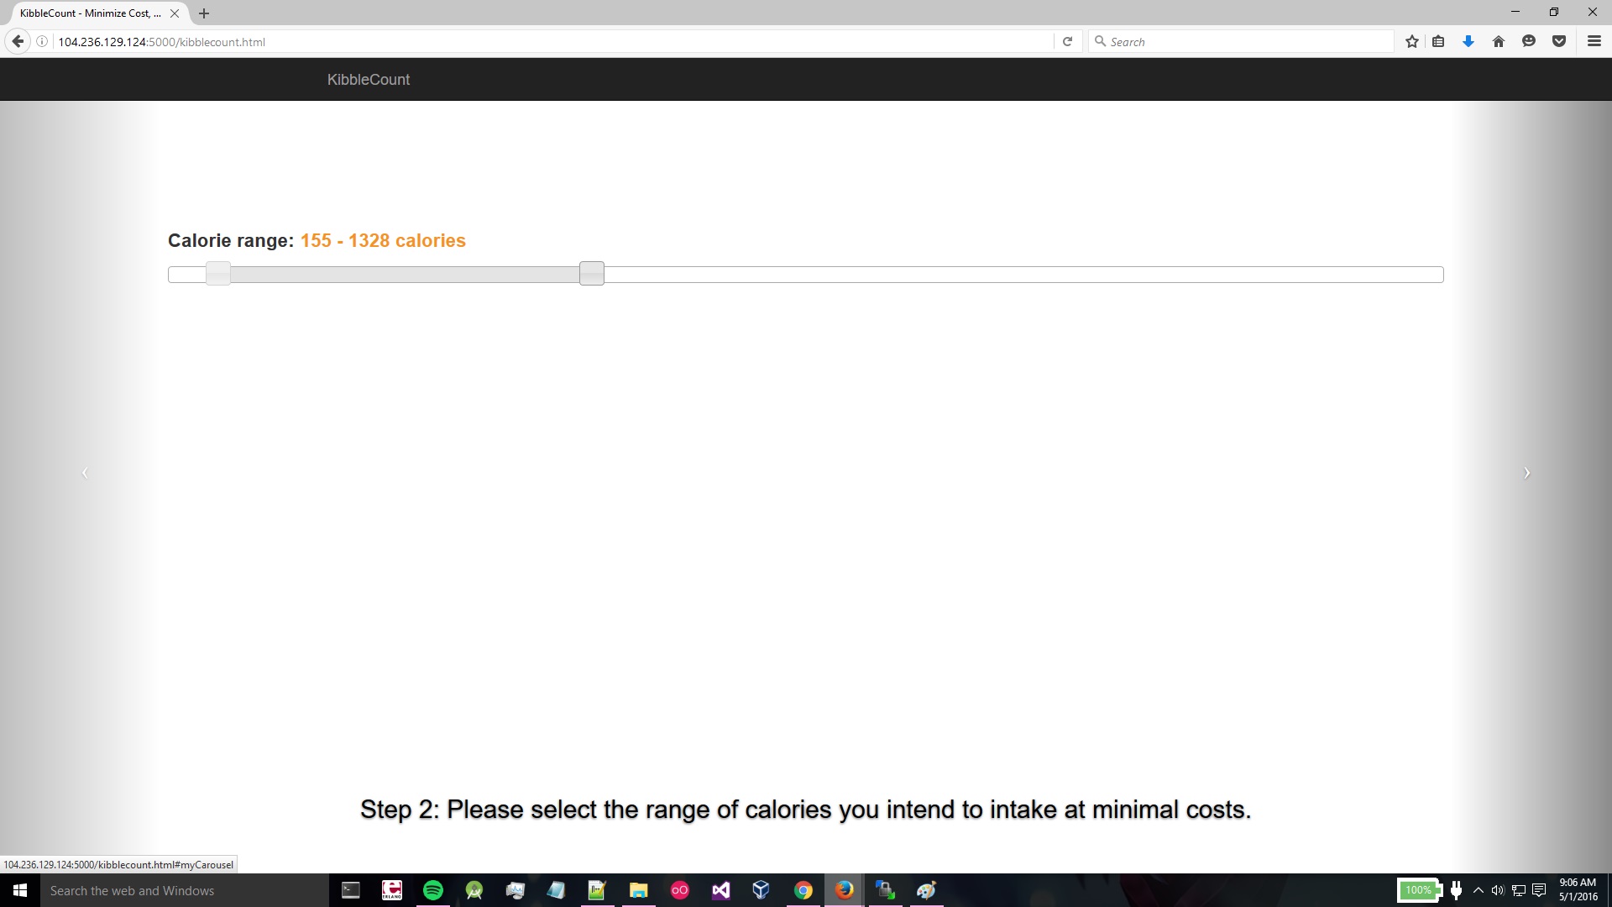The image size is (1612, 907).
Task: Save page to Pocket icon
Action: click(x=1559, y=42)
